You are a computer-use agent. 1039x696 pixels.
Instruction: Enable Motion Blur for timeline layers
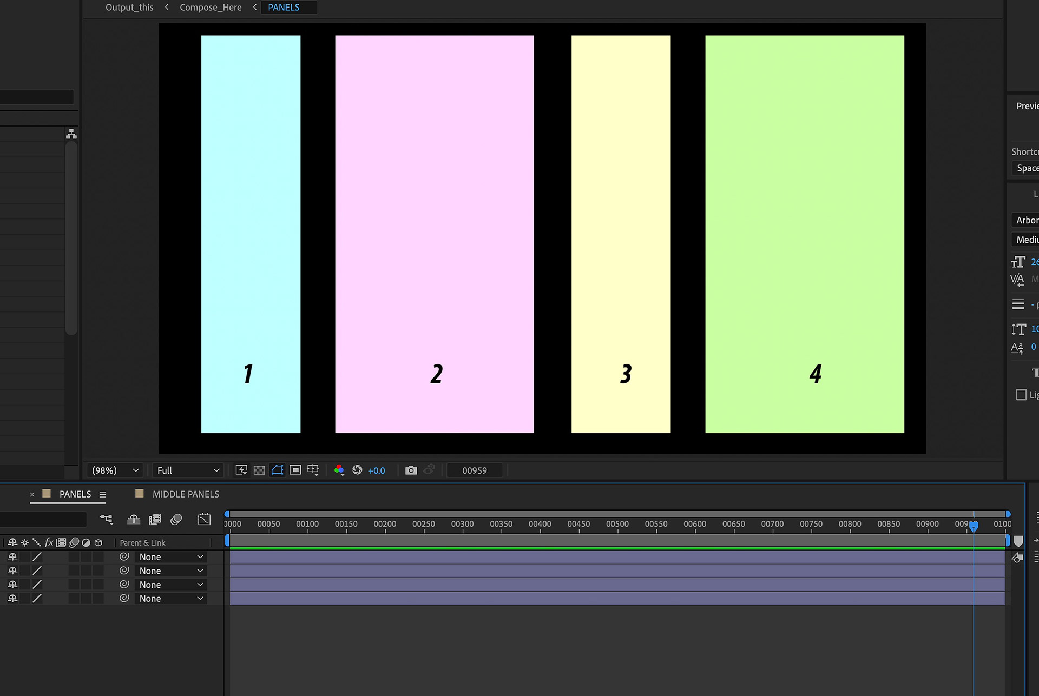click(176, 520)
